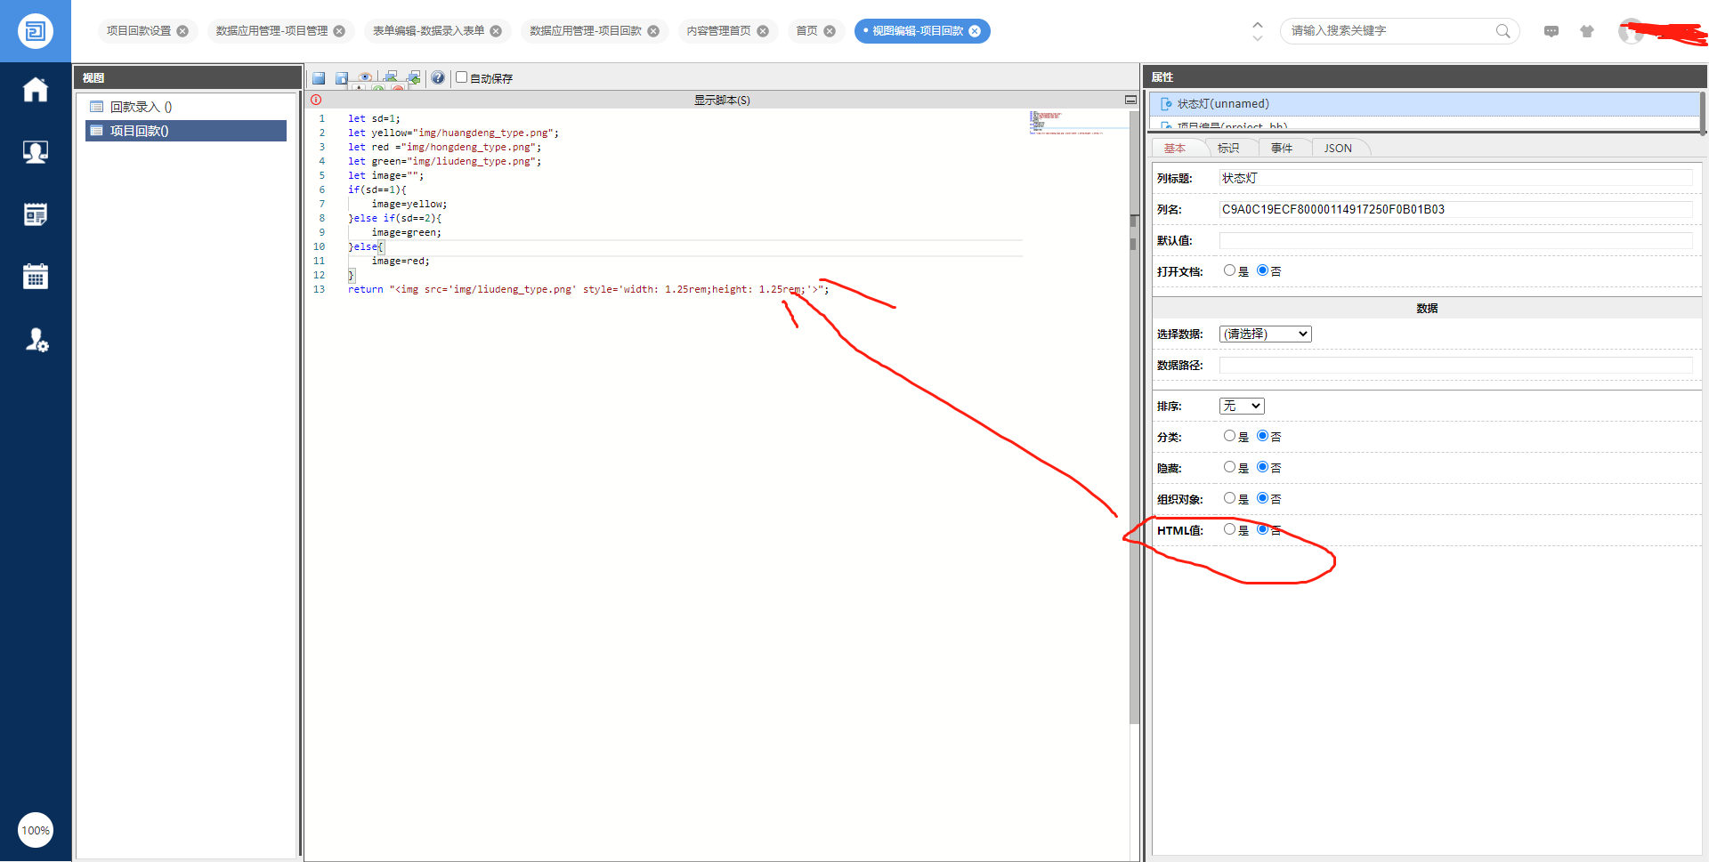The image size is (1709, 862).
Task: Switch to 首页 tab
Action: (806, 31)
